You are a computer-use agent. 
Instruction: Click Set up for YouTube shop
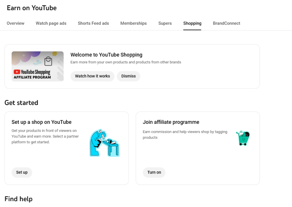(22, 172)
